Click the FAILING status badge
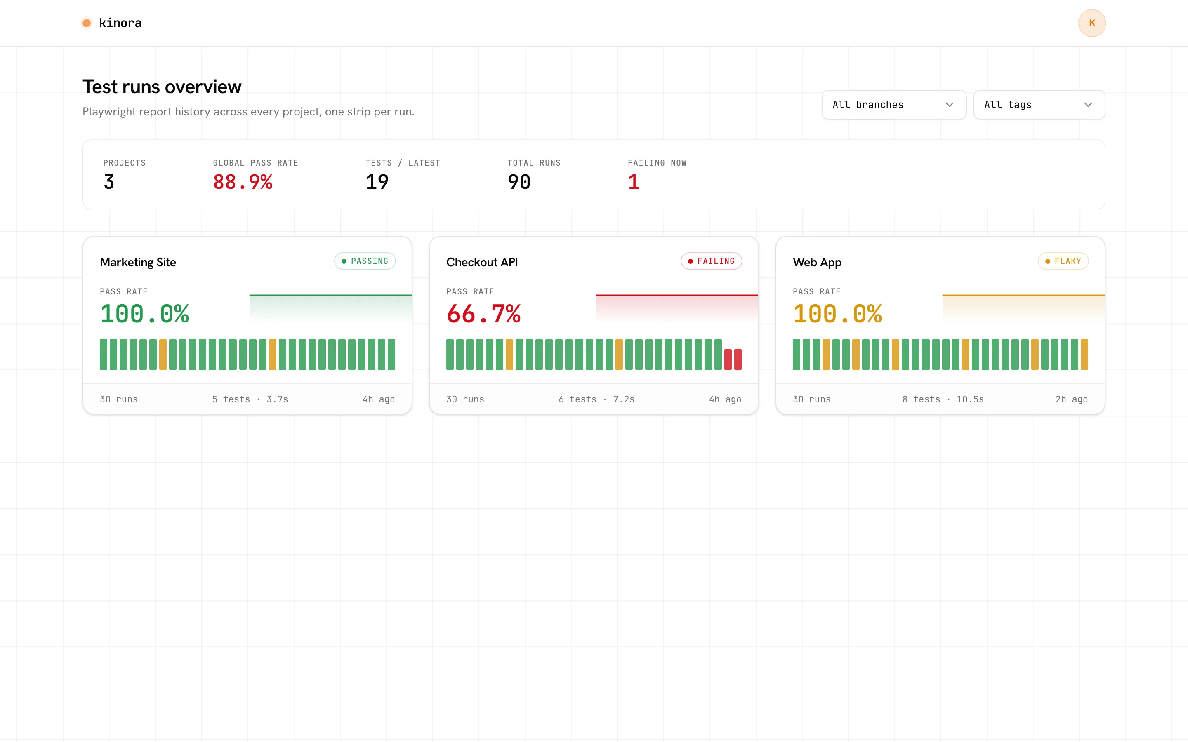The width and height of the screenshot is (1188, 742). point(711,261)
